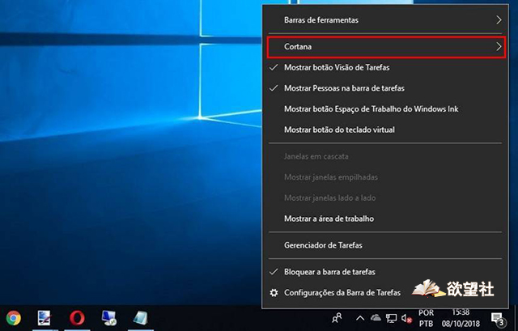Viewport: 518px width, 331px height.
Task: Open the clock showing 15:38 08/10/2018
Action: pos(461,318)
